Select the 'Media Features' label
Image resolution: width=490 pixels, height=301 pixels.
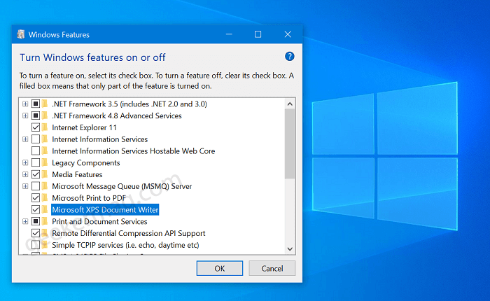77,174
